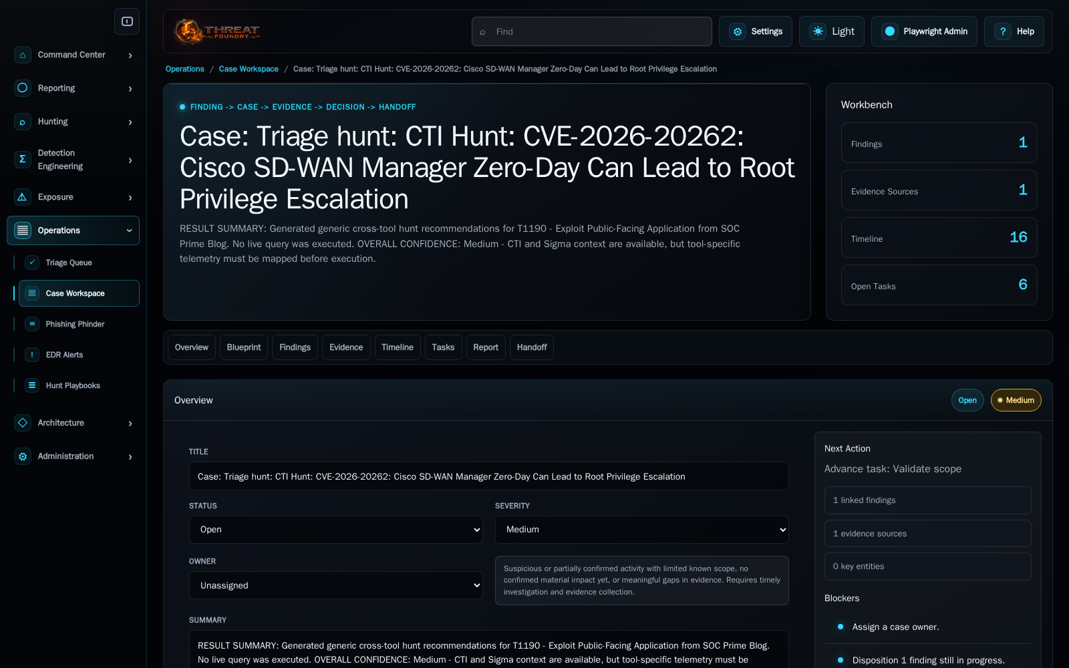Click the 0 key entities item
The width and height of the screenshot is (1069, 668).
tap(927, 566)
